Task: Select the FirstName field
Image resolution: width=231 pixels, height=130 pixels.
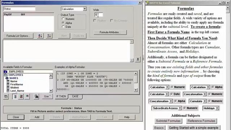Action: (17, 84)
